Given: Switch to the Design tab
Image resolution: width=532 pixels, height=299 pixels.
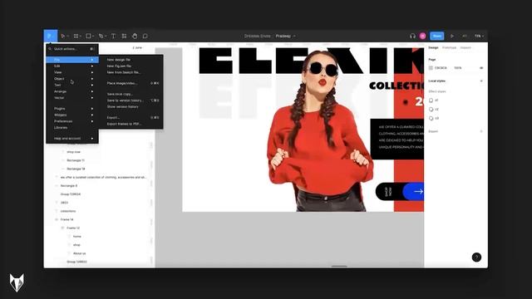Looking at the screenshot, I should [x=433, y=48].
